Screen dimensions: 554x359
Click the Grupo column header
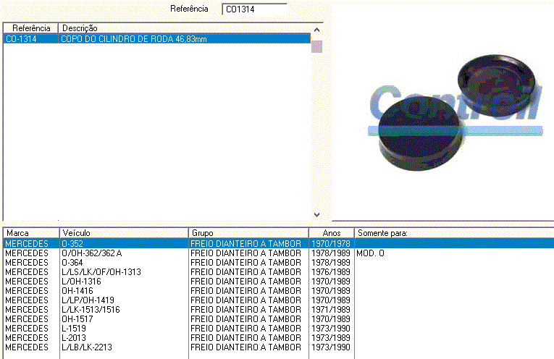[248, 233]
